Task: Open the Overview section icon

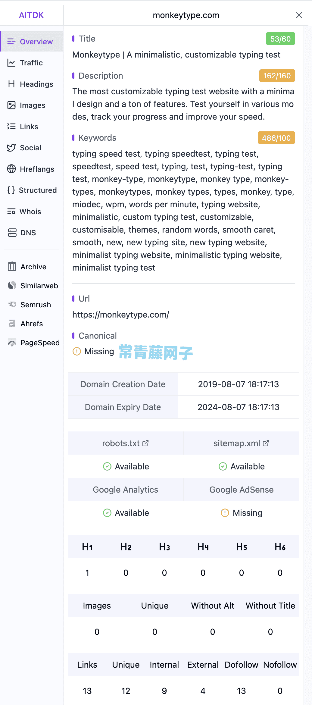Action: [11, 42]
